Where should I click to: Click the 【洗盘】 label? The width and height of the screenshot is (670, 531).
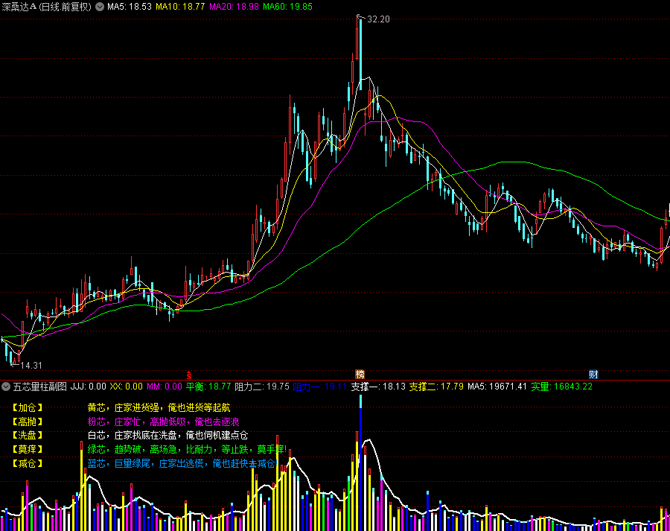coord(27,435)
